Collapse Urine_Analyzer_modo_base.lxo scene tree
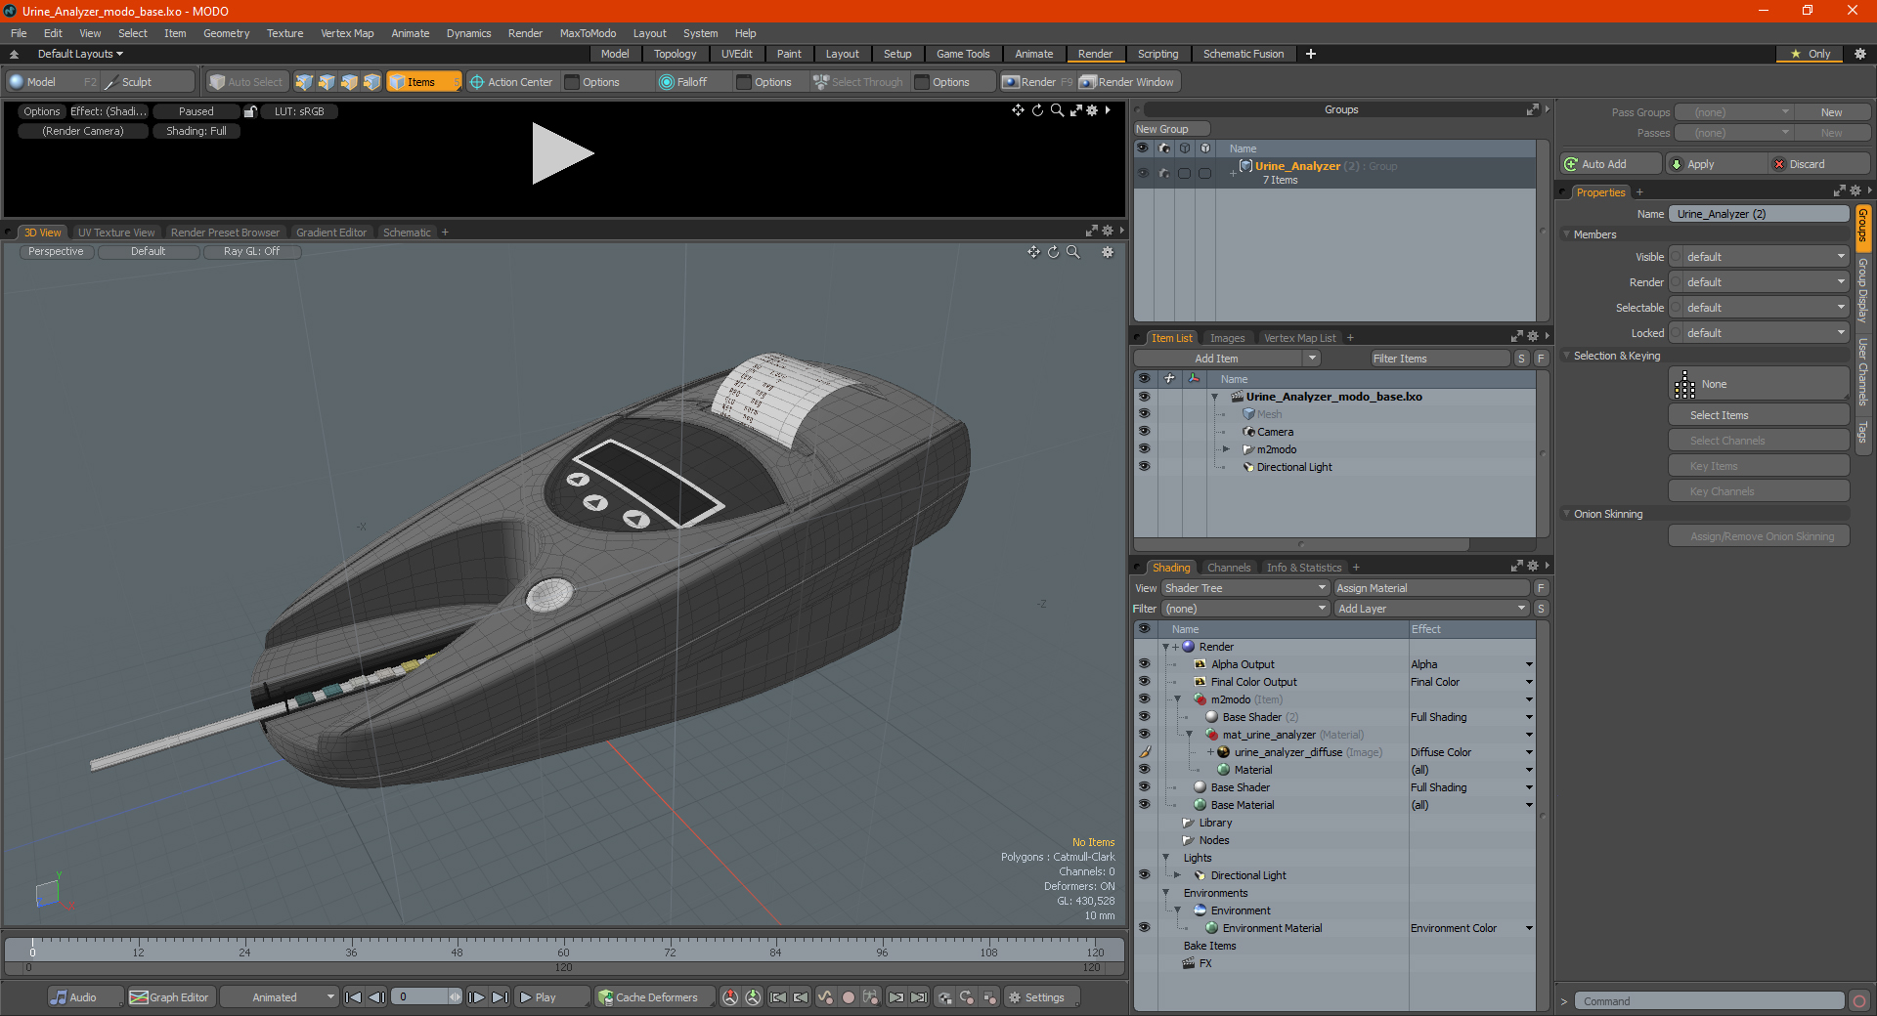The height and width of the screenshot is (1016, 1877). [x=1214, y=397]
